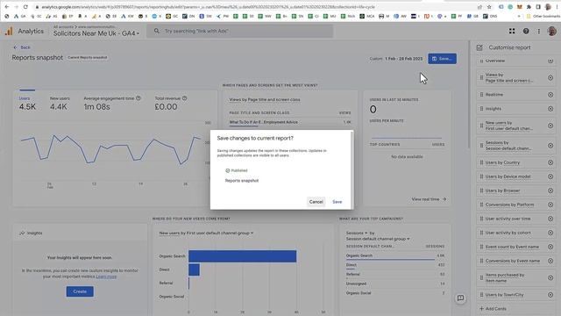
Task: Click the Users by Device model card label
Action: click(x=508, y=176)
